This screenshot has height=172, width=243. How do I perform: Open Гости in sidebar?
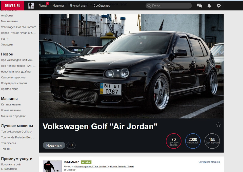(x=5, y=39)
